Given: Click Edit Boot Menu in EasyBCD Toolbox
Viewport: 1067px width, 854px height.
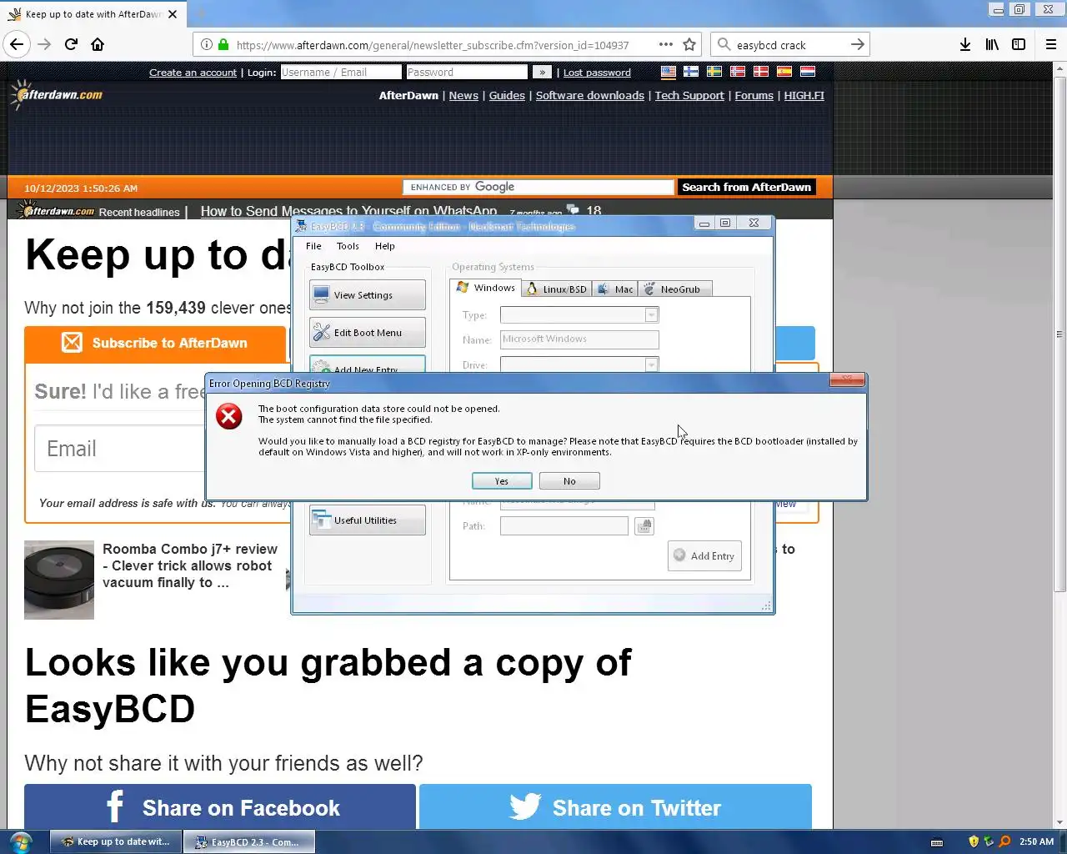Looking at the screenshot, I should [367, 333].
